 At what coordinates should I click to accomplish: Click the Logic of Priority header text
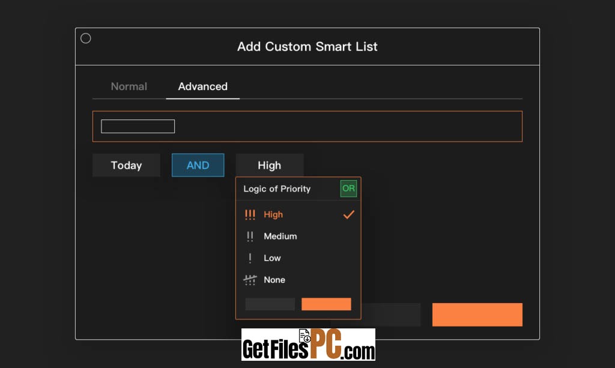[x=277, y=189]
